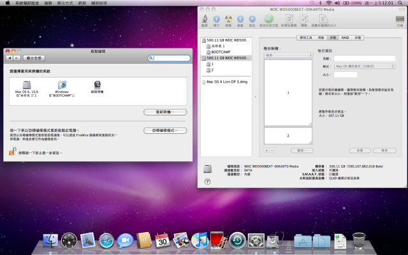Open Dashboard from the Dock
Image resolution: width=408 pixels, height=255 pixels.
click(x=69, y=240)
